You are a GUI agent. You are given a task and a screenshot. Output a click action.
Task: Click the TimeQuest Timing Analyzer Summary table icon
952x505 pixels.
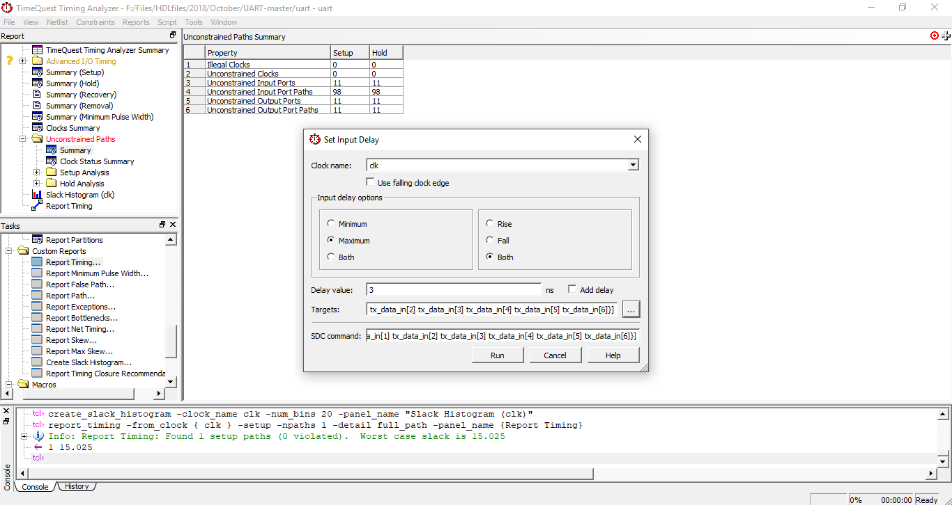(37, 50)
